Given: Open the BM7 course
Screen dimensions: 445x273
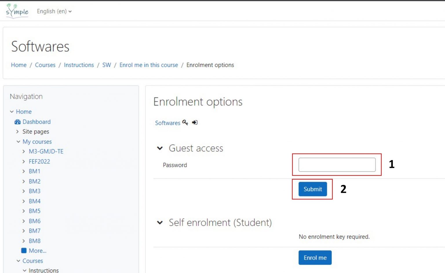Looking at the screenshot, I should click(34, 231).
